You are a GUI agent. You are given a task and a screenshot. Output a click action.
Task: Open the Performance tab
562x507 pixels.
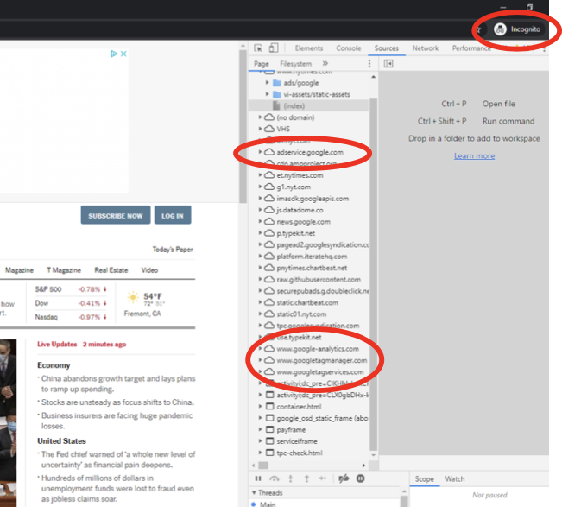pos(471,48)
